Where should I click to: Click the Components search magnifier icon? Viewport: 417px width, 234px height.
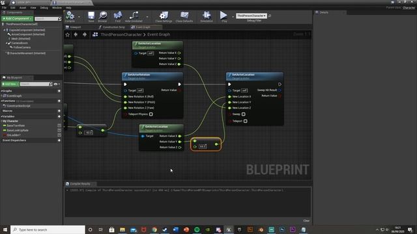pos(59,19)
